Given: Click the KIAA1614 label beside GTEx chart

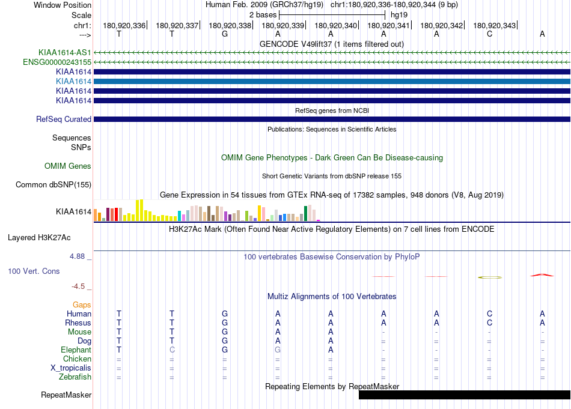Looking at the screenshot, I should [73, 212].
